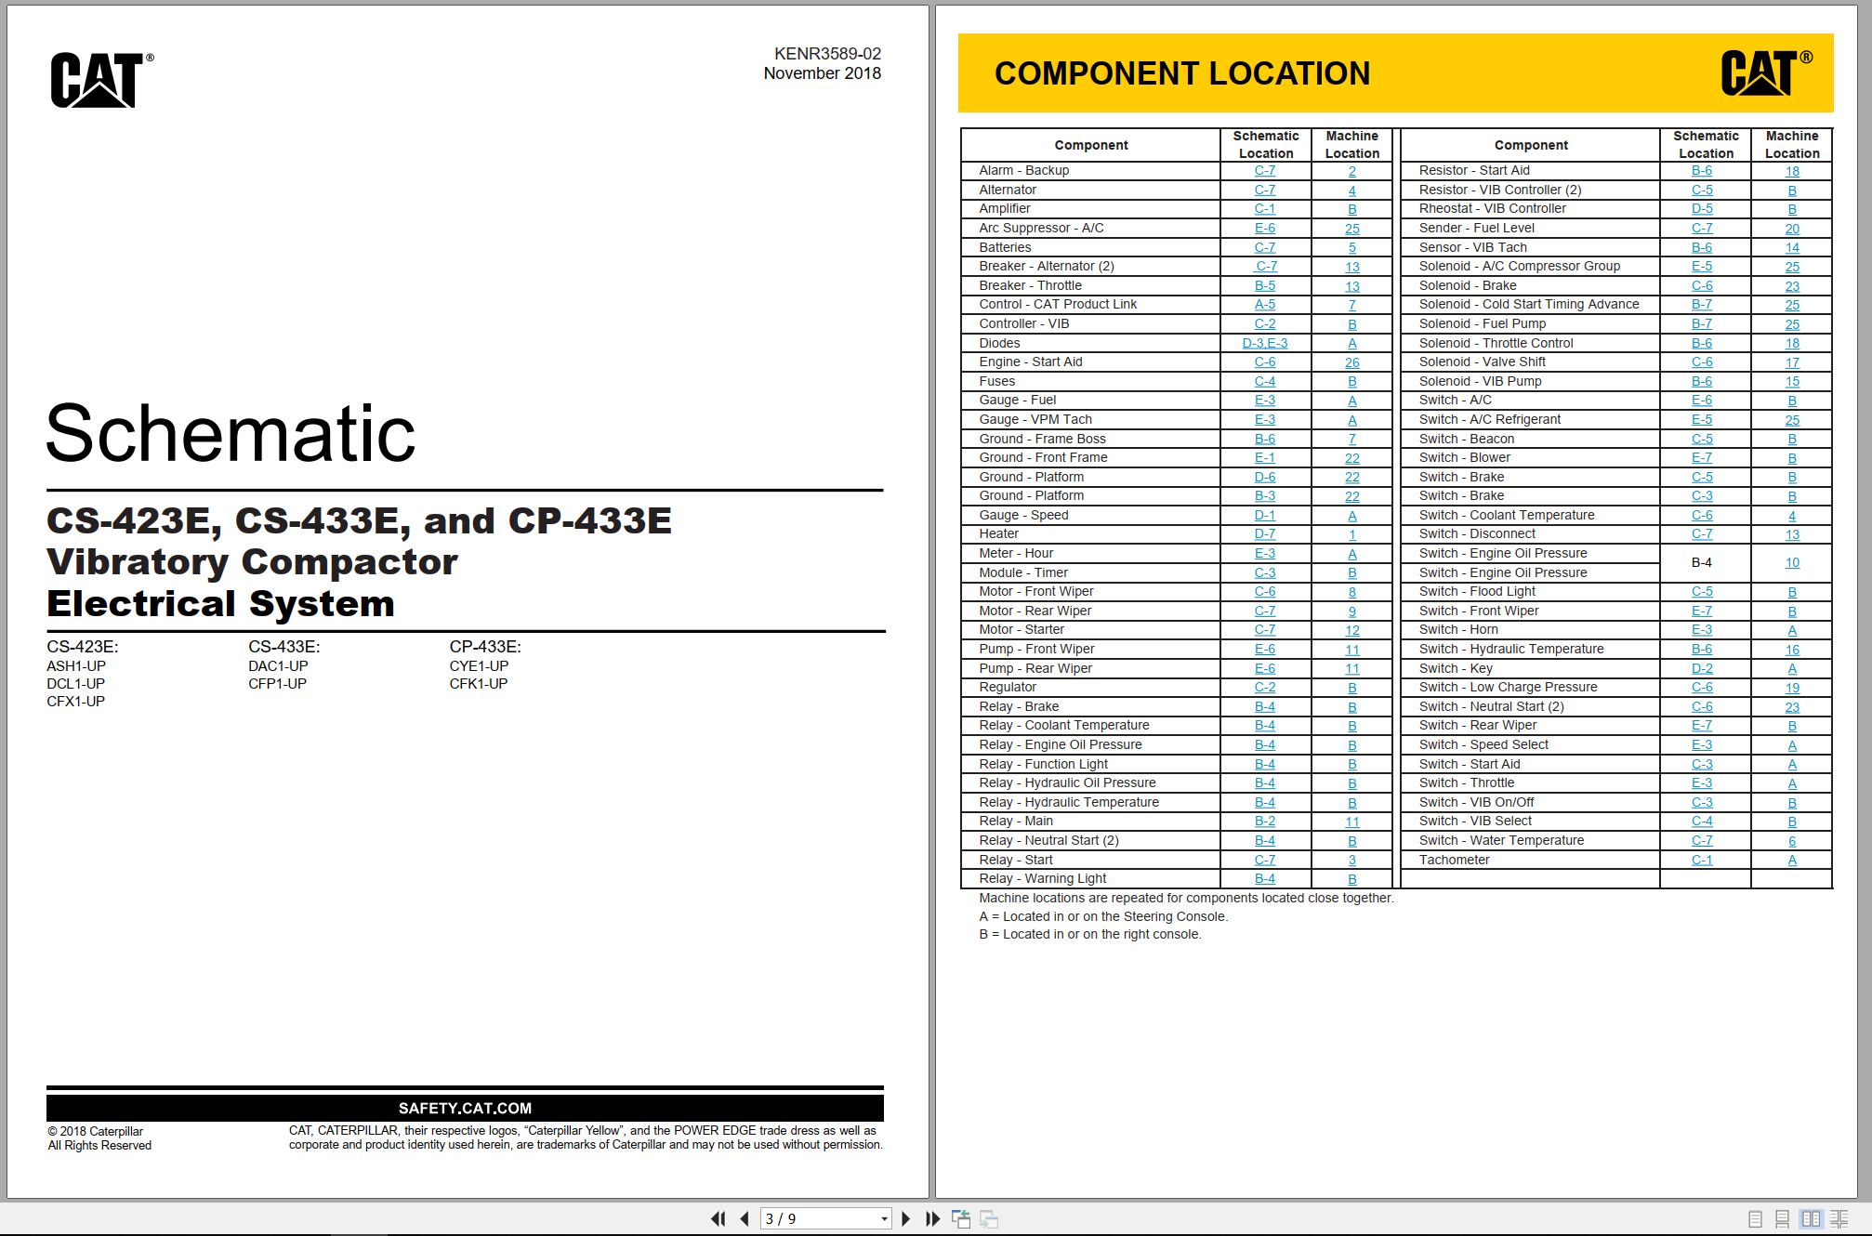
Task: Select the 'Alternator' component text
Action: 1007,190
